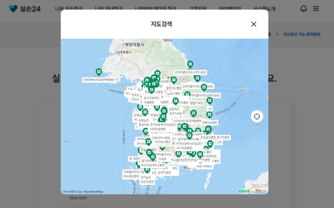The image size is (334, 208).
Task: Open the 대전보훈병원 map label
Action: click(x=158, y=129)
